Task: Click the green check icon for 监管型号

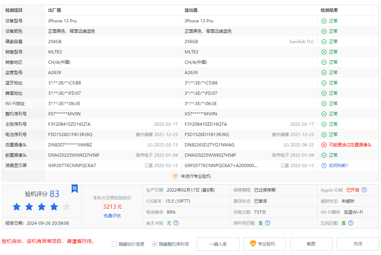Action: 324,73
